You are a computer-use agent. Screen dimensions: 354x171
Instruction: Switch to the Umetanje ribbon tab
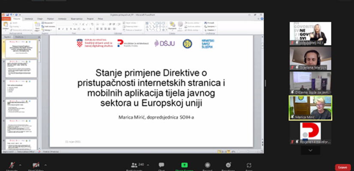point(29,19)
